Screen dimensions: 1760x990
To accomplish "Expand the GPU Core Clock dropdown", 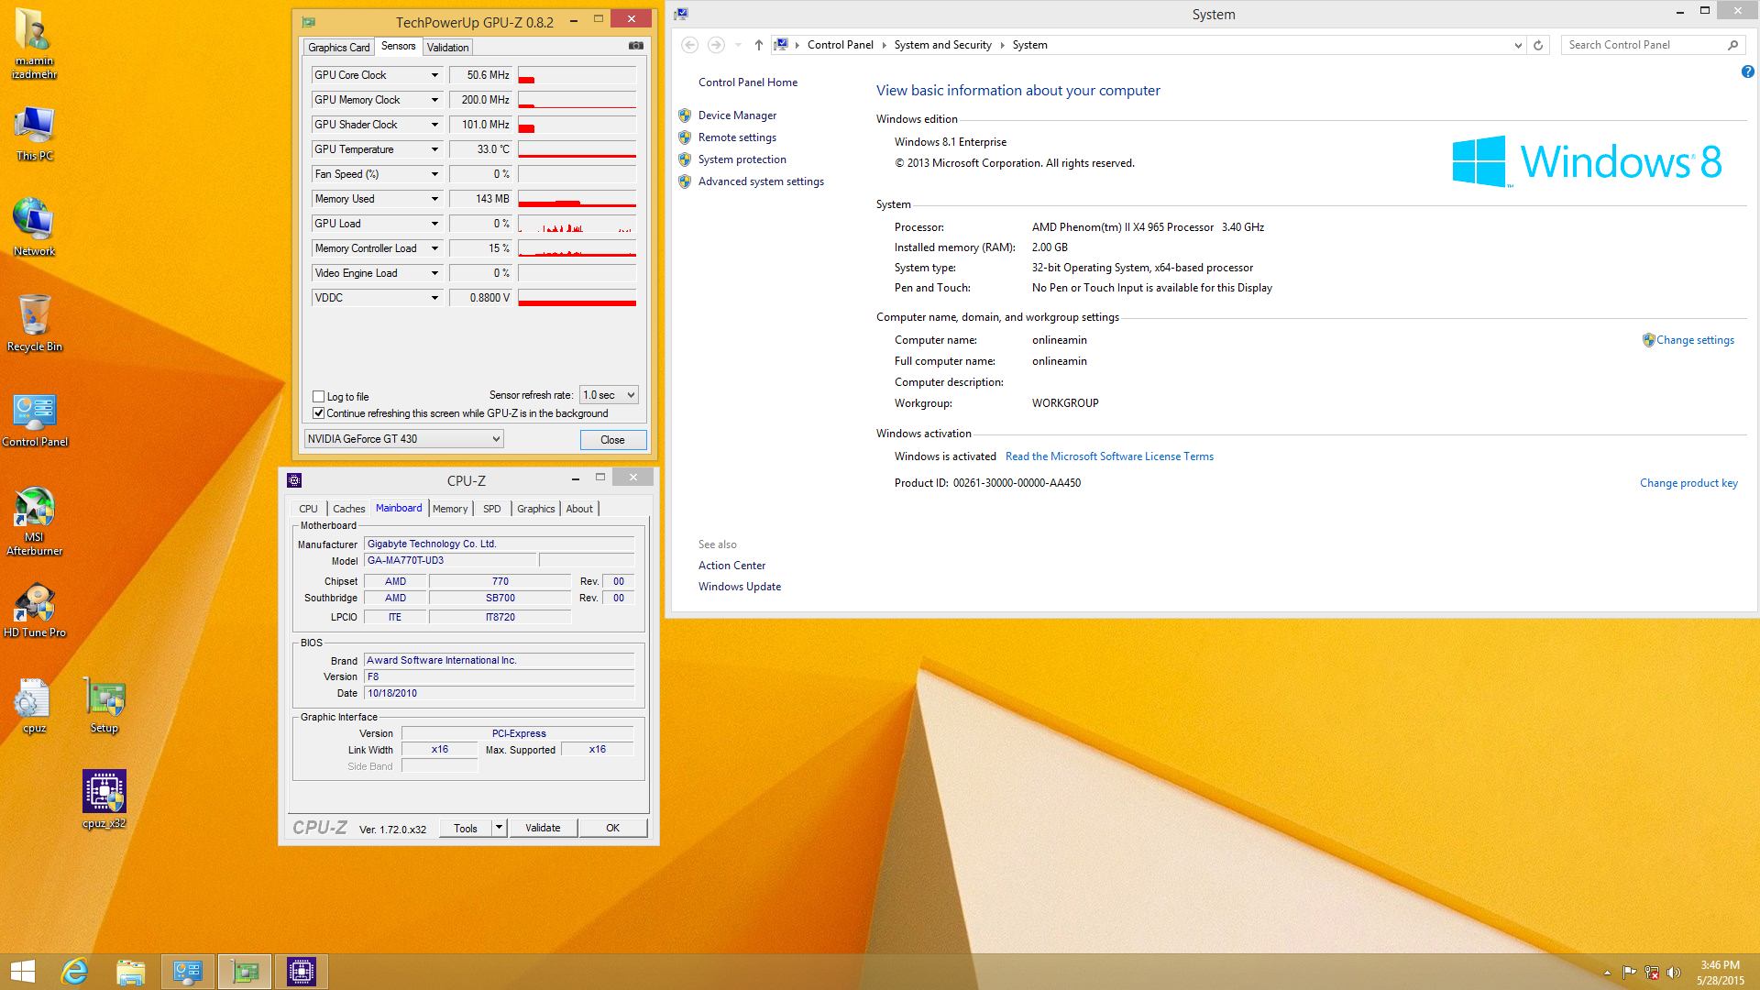I will pyautogui.click(x=434, y=75).
